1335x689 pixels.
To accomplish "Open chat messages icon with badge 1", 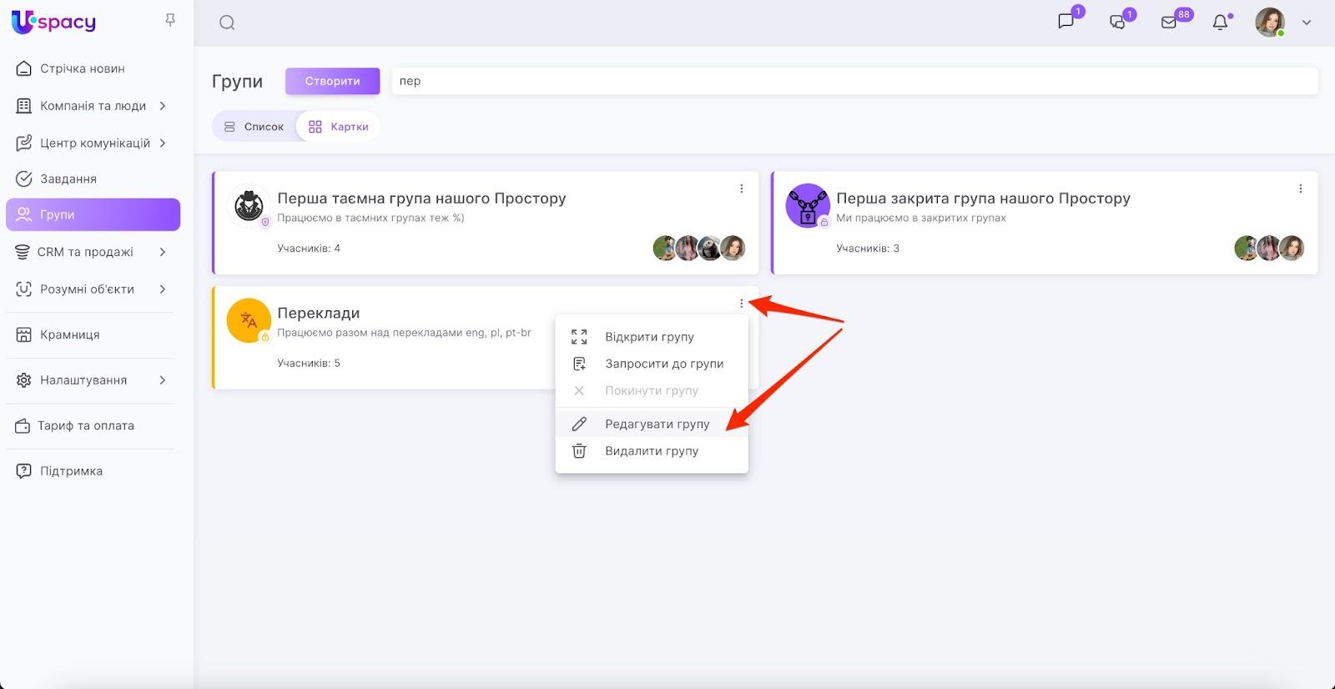I will [x=1066, y=22].
